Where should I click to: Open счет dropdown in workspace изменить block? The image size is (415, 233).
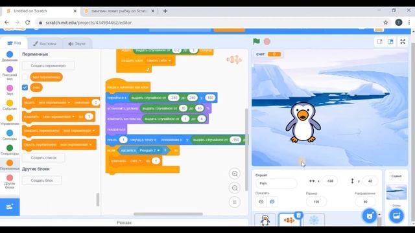pos(136,161)
